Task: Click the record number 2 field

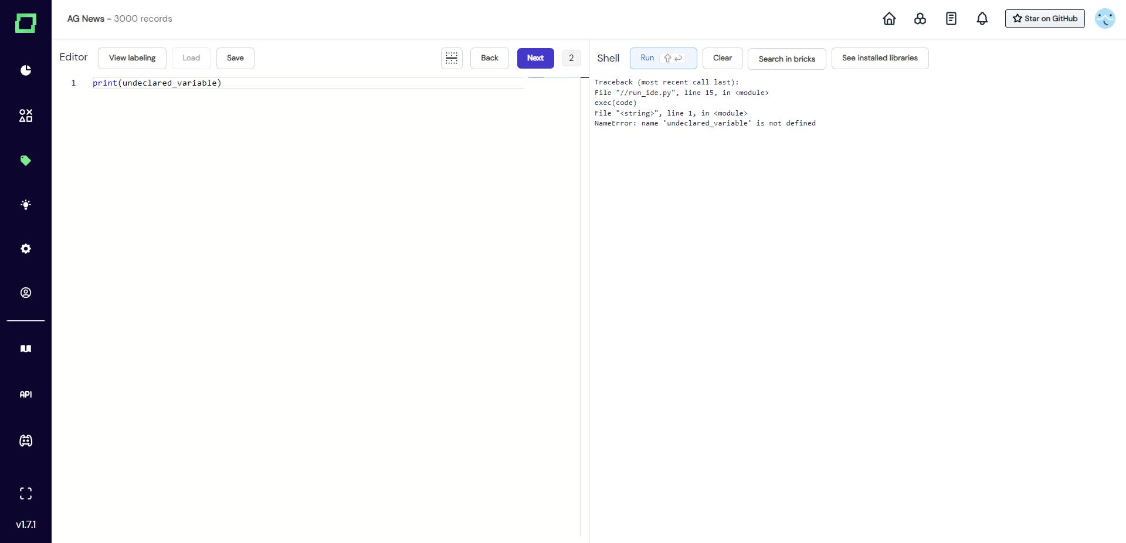Action: click(x=571, y=58)
